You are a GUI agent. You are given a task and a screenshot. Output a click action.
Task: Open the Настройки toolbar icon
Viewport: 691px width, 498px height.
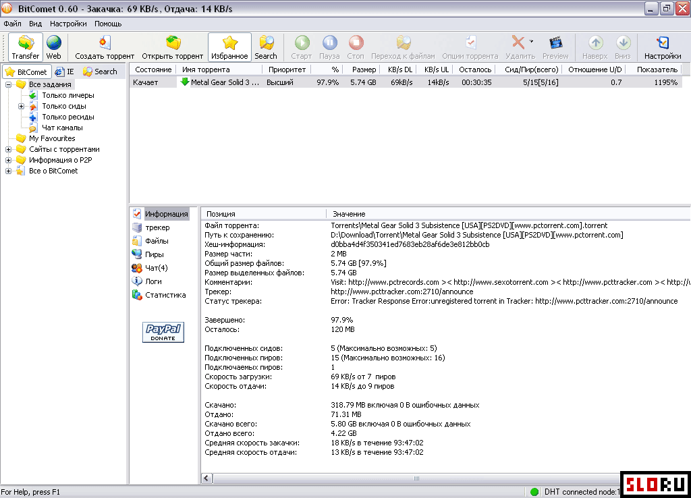point(663,47)
